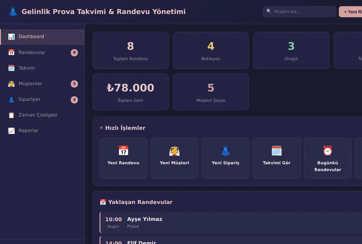Click the Müşteri ara search field
This screenshot has width=362, height=244.
pyautogui.click(x=300, y=12)
